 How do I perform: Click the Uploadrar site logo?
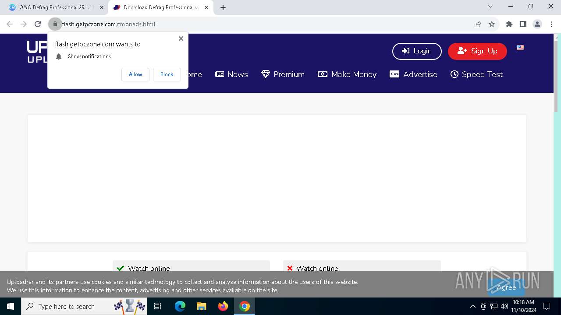click(37, 52)
